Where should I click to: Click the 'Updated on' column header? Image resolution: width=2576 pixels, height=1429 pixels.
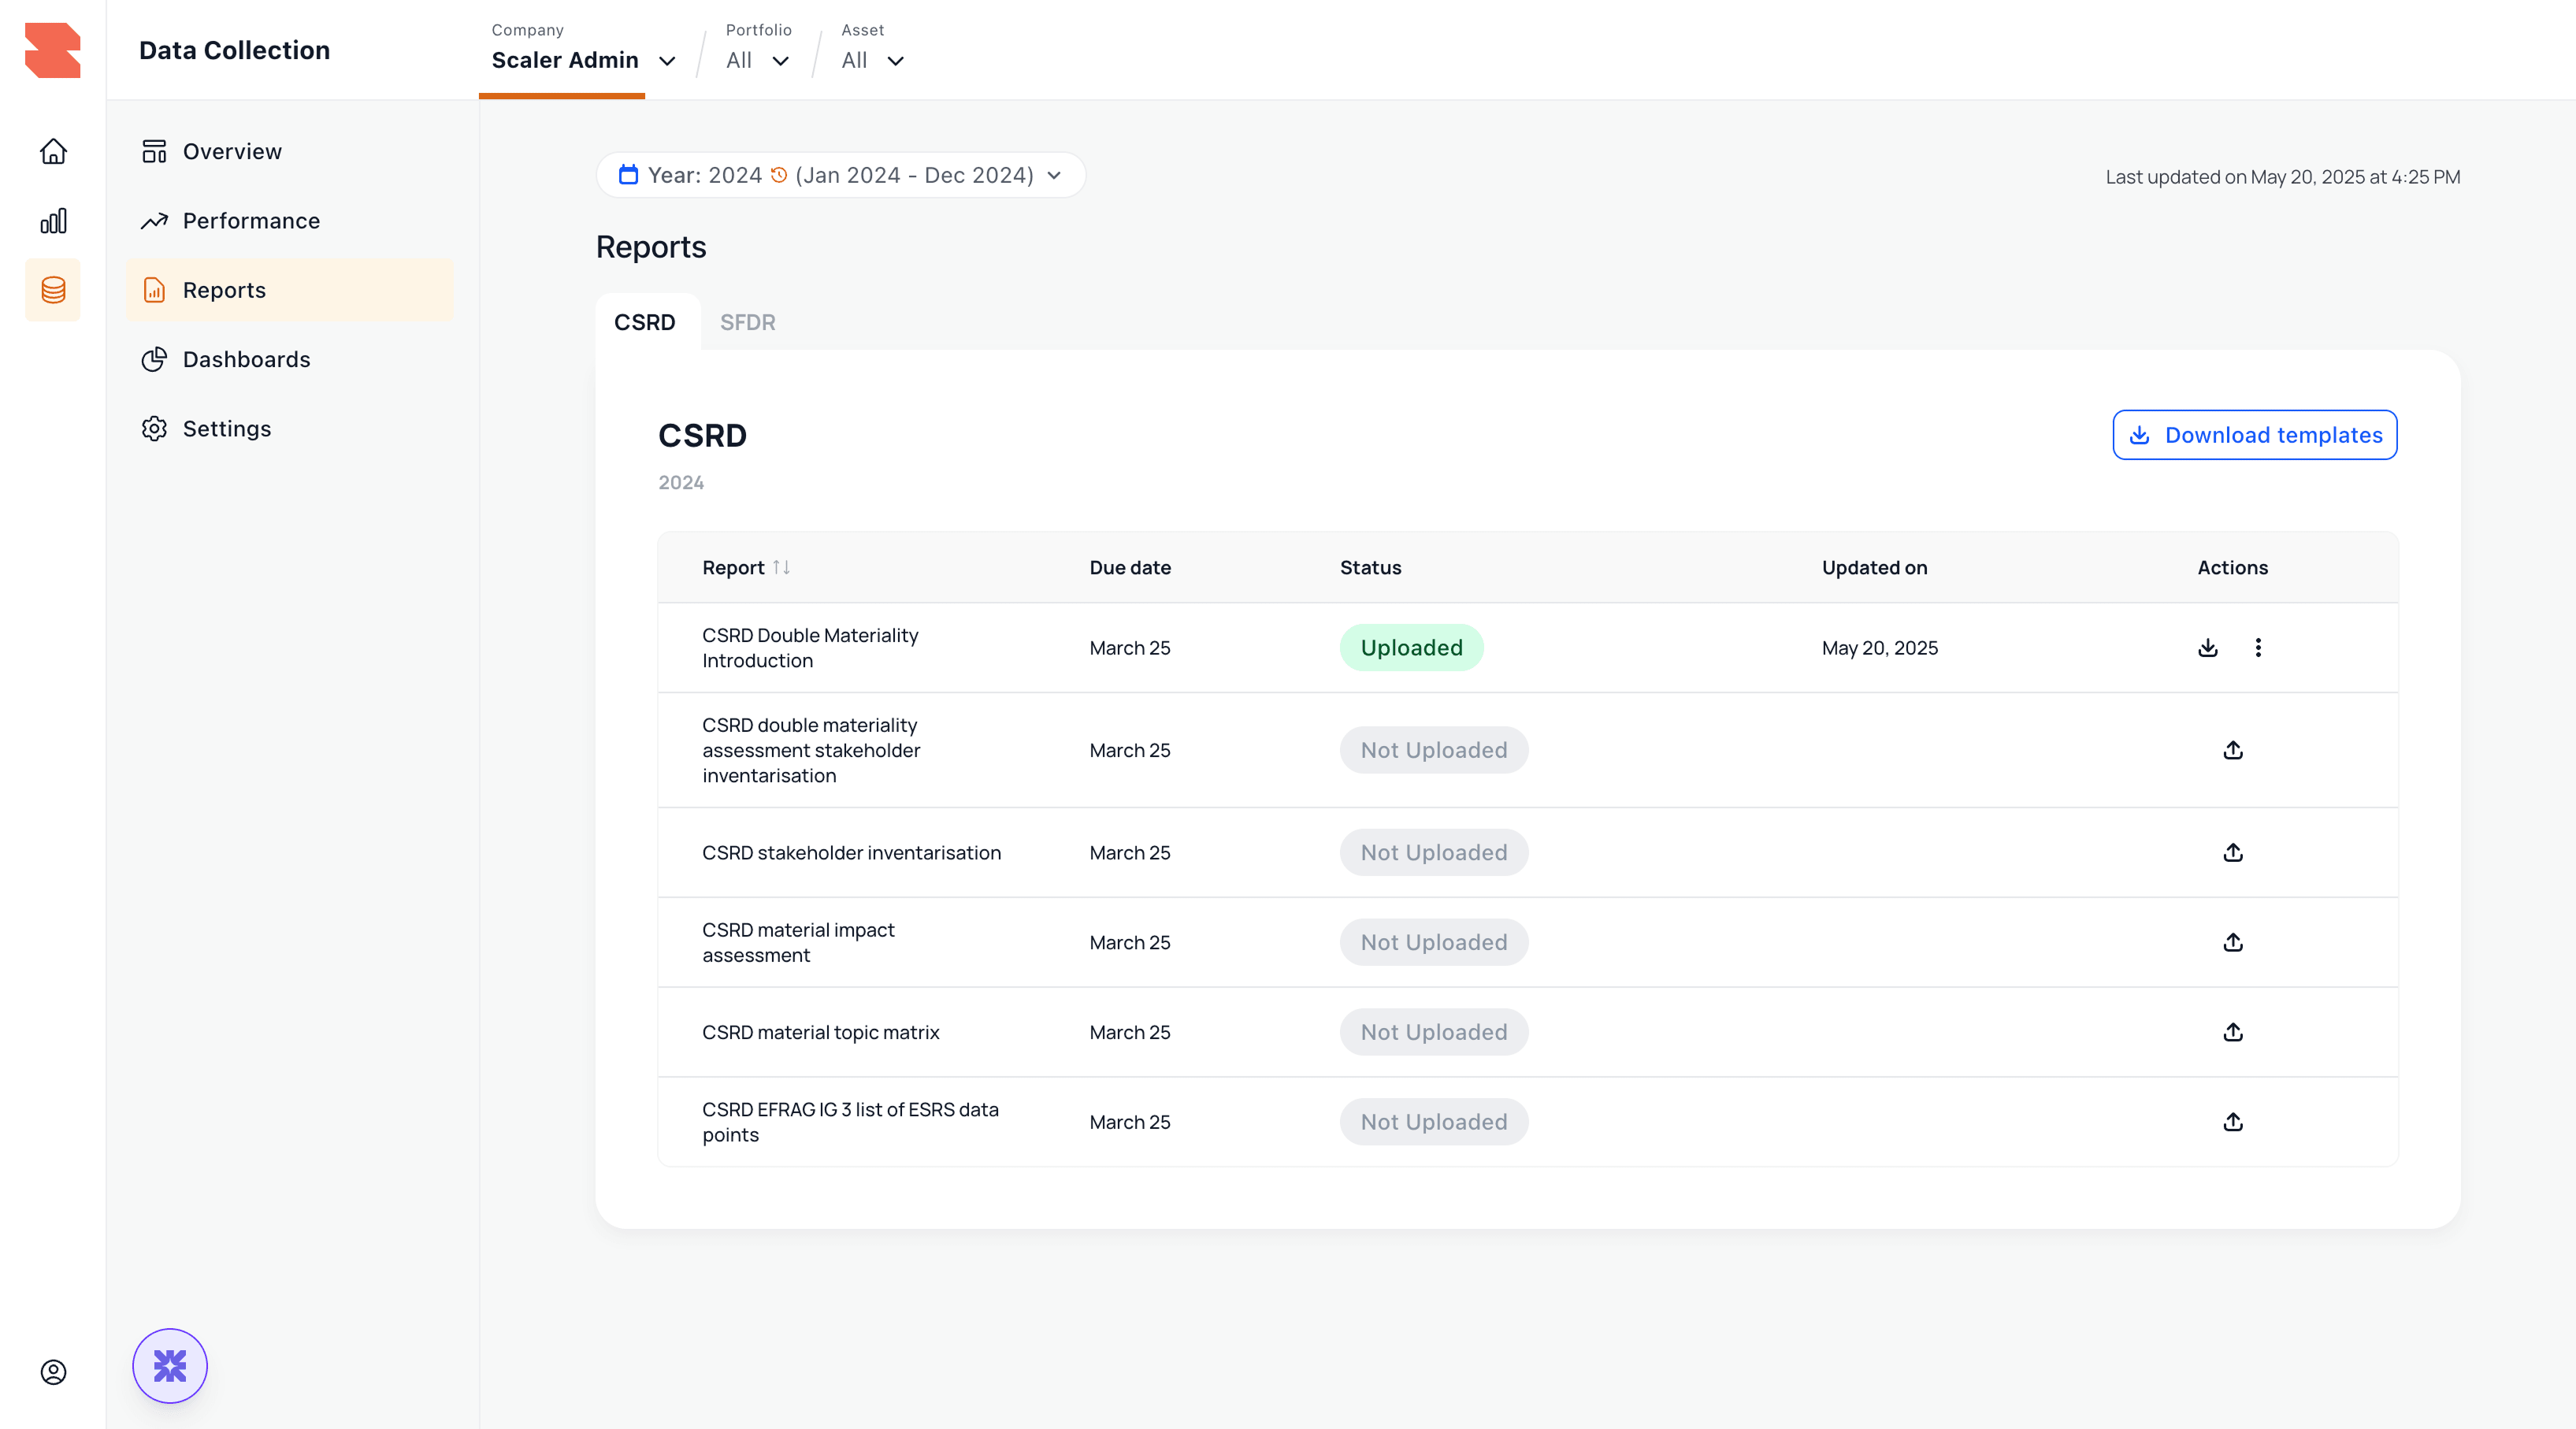pyautogui.click(x=1875, y=567)
